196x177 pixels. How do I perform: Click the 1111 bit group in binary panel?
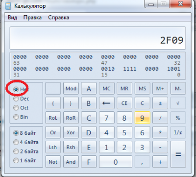coord(130,69)
